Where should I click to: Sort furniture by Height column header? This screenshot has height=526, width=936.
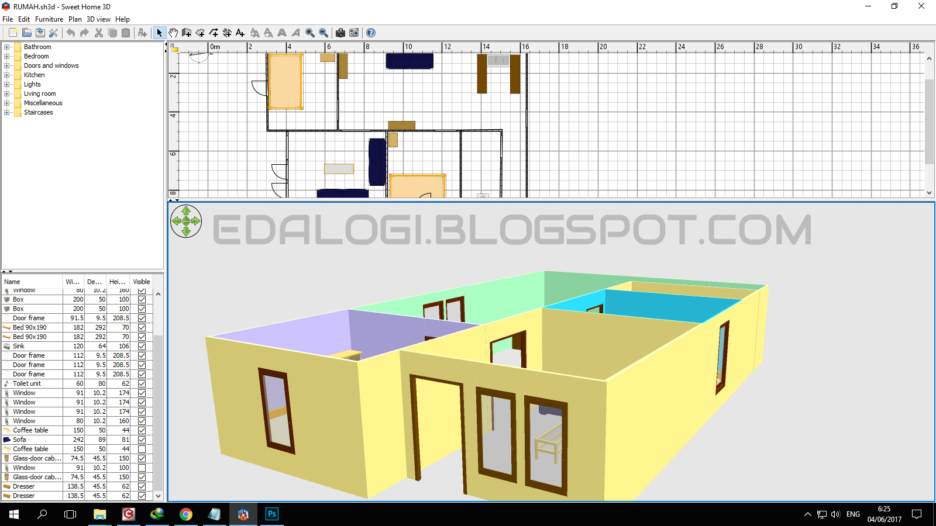[118, 282]
